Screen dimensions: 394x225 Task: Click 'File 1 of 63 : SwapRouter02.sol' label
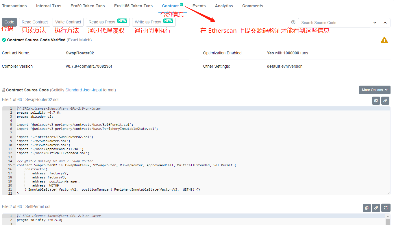pyautogui.click(x=30, y=99)
